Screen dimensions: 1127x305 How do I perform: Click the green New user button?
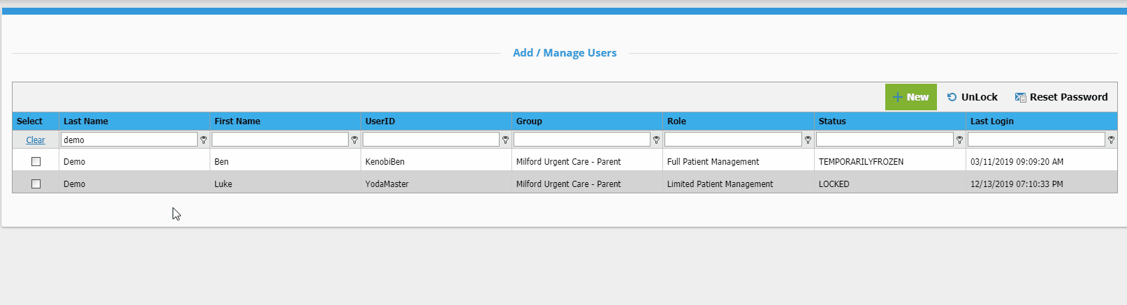910,97
